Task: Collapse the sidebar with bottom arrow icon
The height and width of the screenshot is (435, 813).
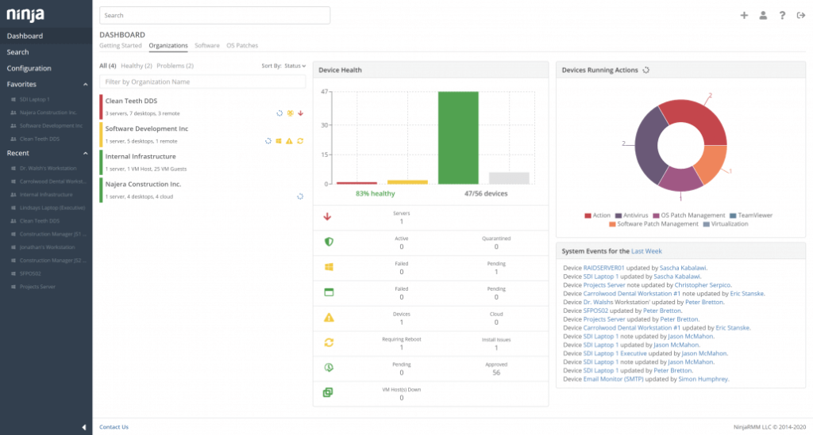Action: coord(84,427)
